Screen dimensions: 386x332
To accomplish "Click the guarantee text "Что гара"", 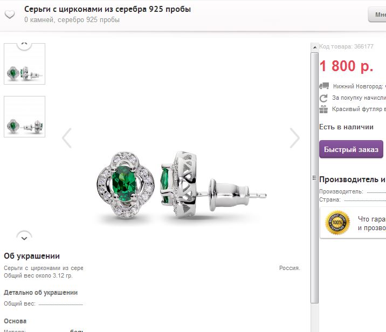I will [371, 219].
